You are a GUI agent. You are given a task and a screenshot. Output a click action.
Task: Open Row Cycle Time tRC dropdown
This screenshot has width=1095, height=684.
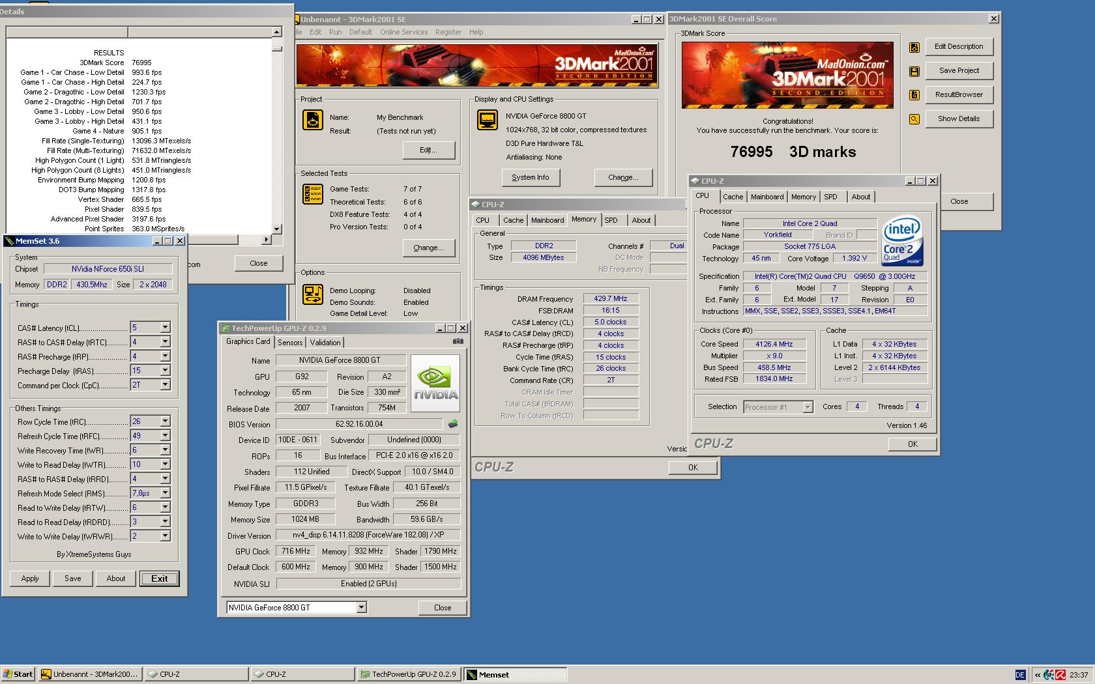(x=165, y=421)
